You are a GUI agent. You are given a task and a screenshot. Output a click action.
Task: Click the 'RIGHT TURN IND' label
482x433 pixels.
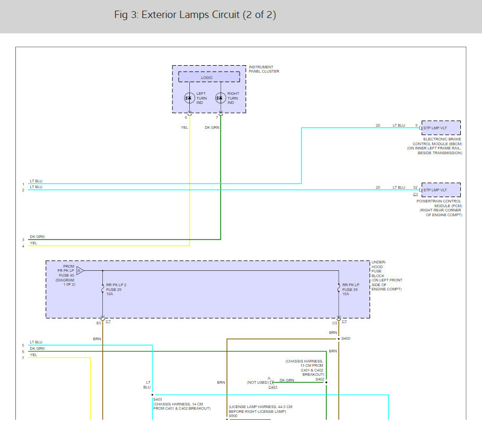pyautogui.click(x=233, y=98)
